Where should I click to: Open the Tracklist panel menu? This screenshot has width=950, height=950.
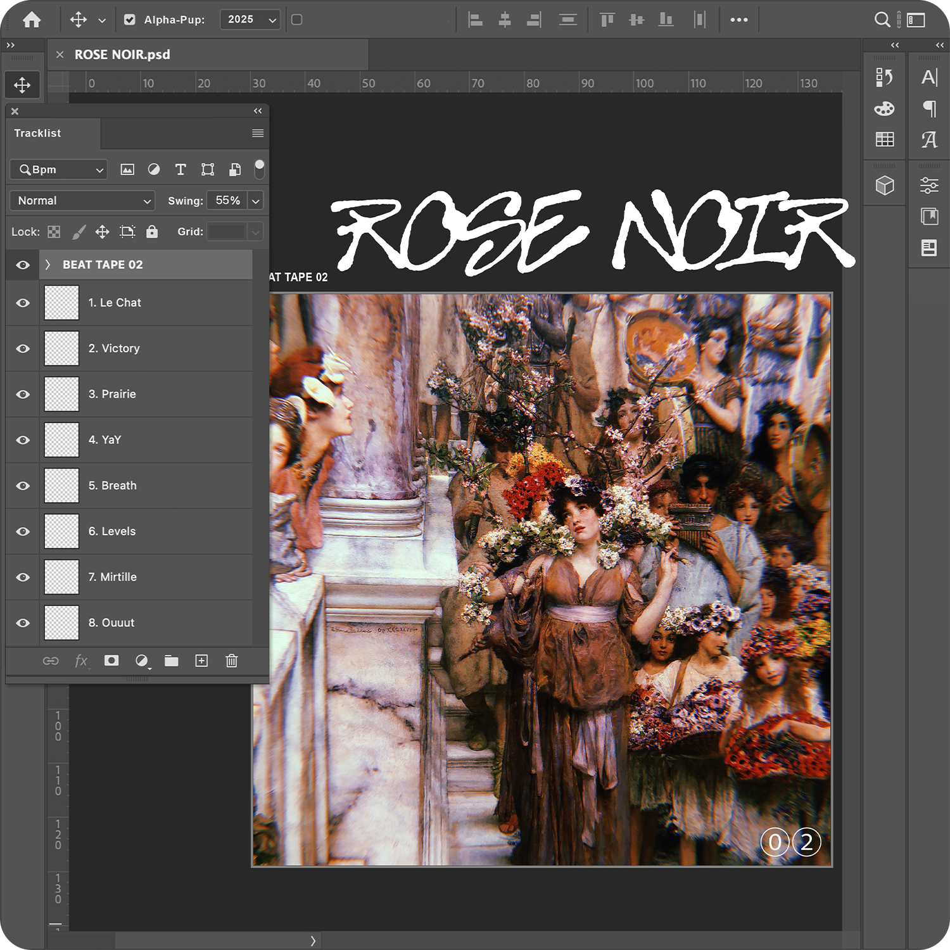(x=258, y=133)
